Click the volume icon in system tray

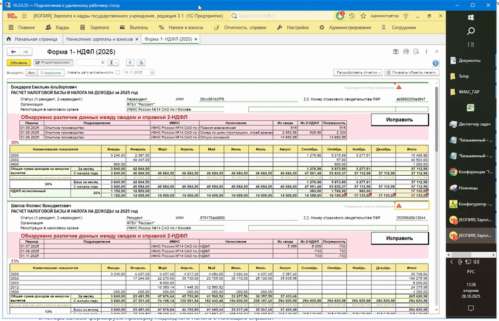tap(477, 262)
